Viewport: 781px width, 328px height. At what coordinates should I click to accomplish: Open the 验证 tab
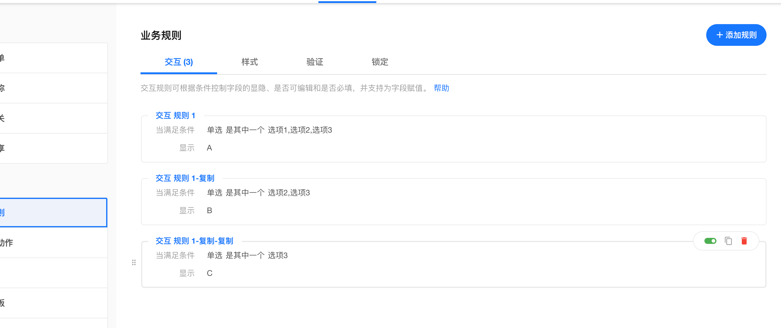coord(315,62)
